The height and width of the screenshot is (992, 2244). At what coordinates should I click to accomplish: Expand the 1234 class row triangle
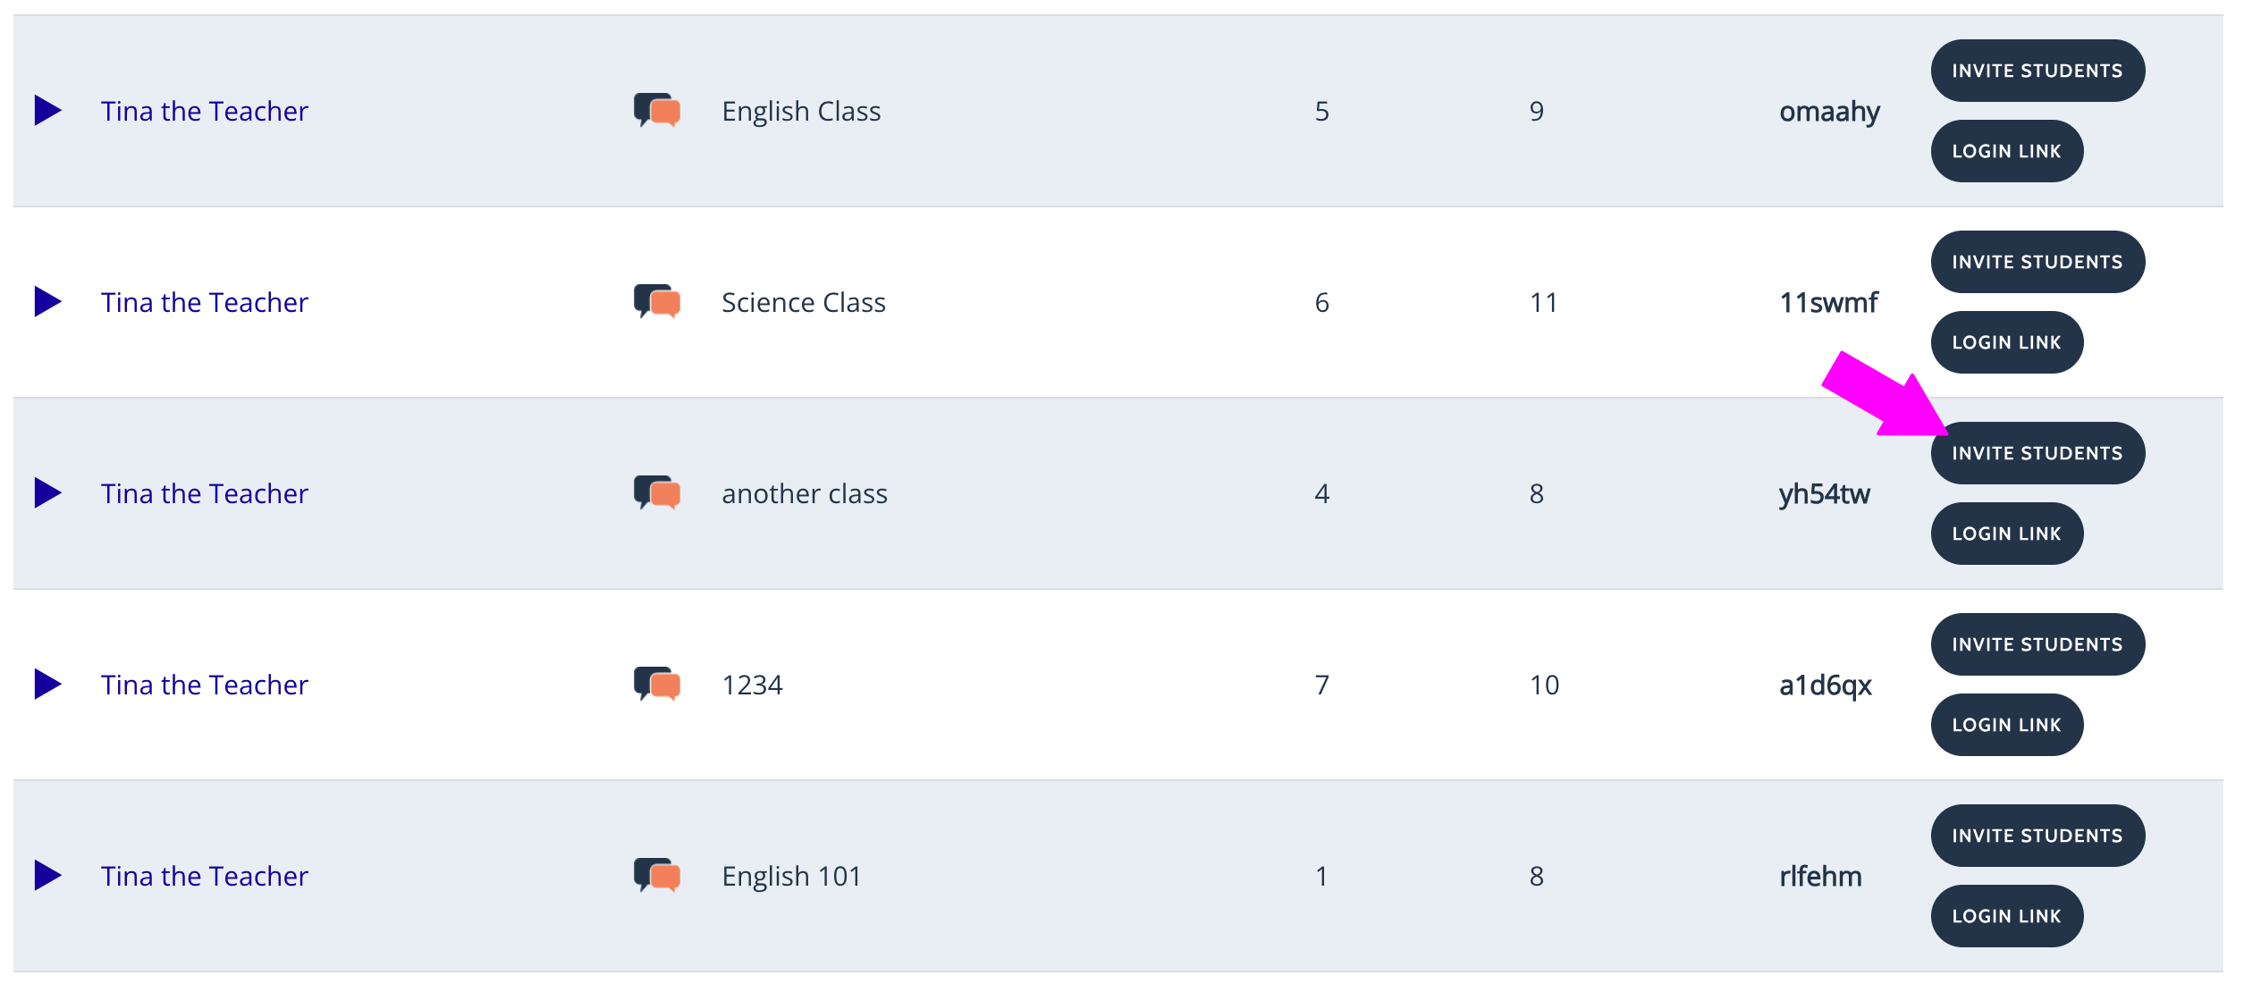coord(47,685)
